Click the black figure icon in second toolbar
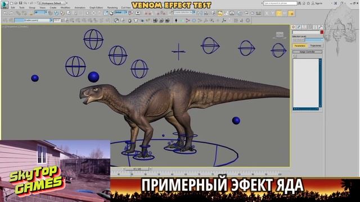Image resolution: width=360 pixels, height=202 pixels. [x=176, y=20]
